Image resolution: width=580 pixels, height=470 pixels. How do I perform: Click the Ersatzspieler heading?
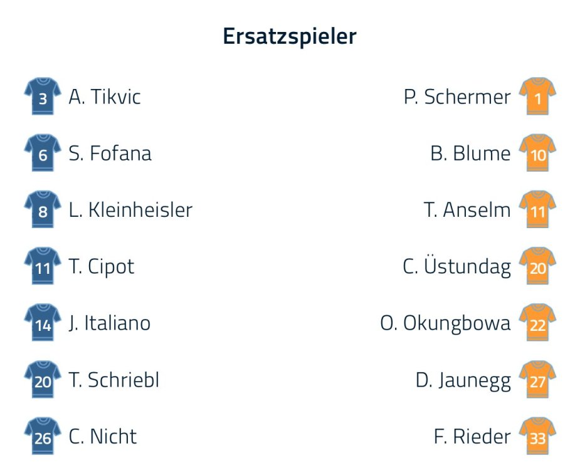click(x=290, y=36)
